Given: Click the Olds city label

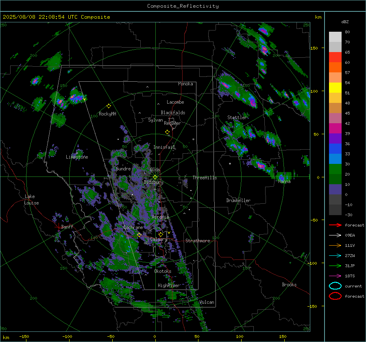Looking at the screenshot, I should [x=155, y=170].
